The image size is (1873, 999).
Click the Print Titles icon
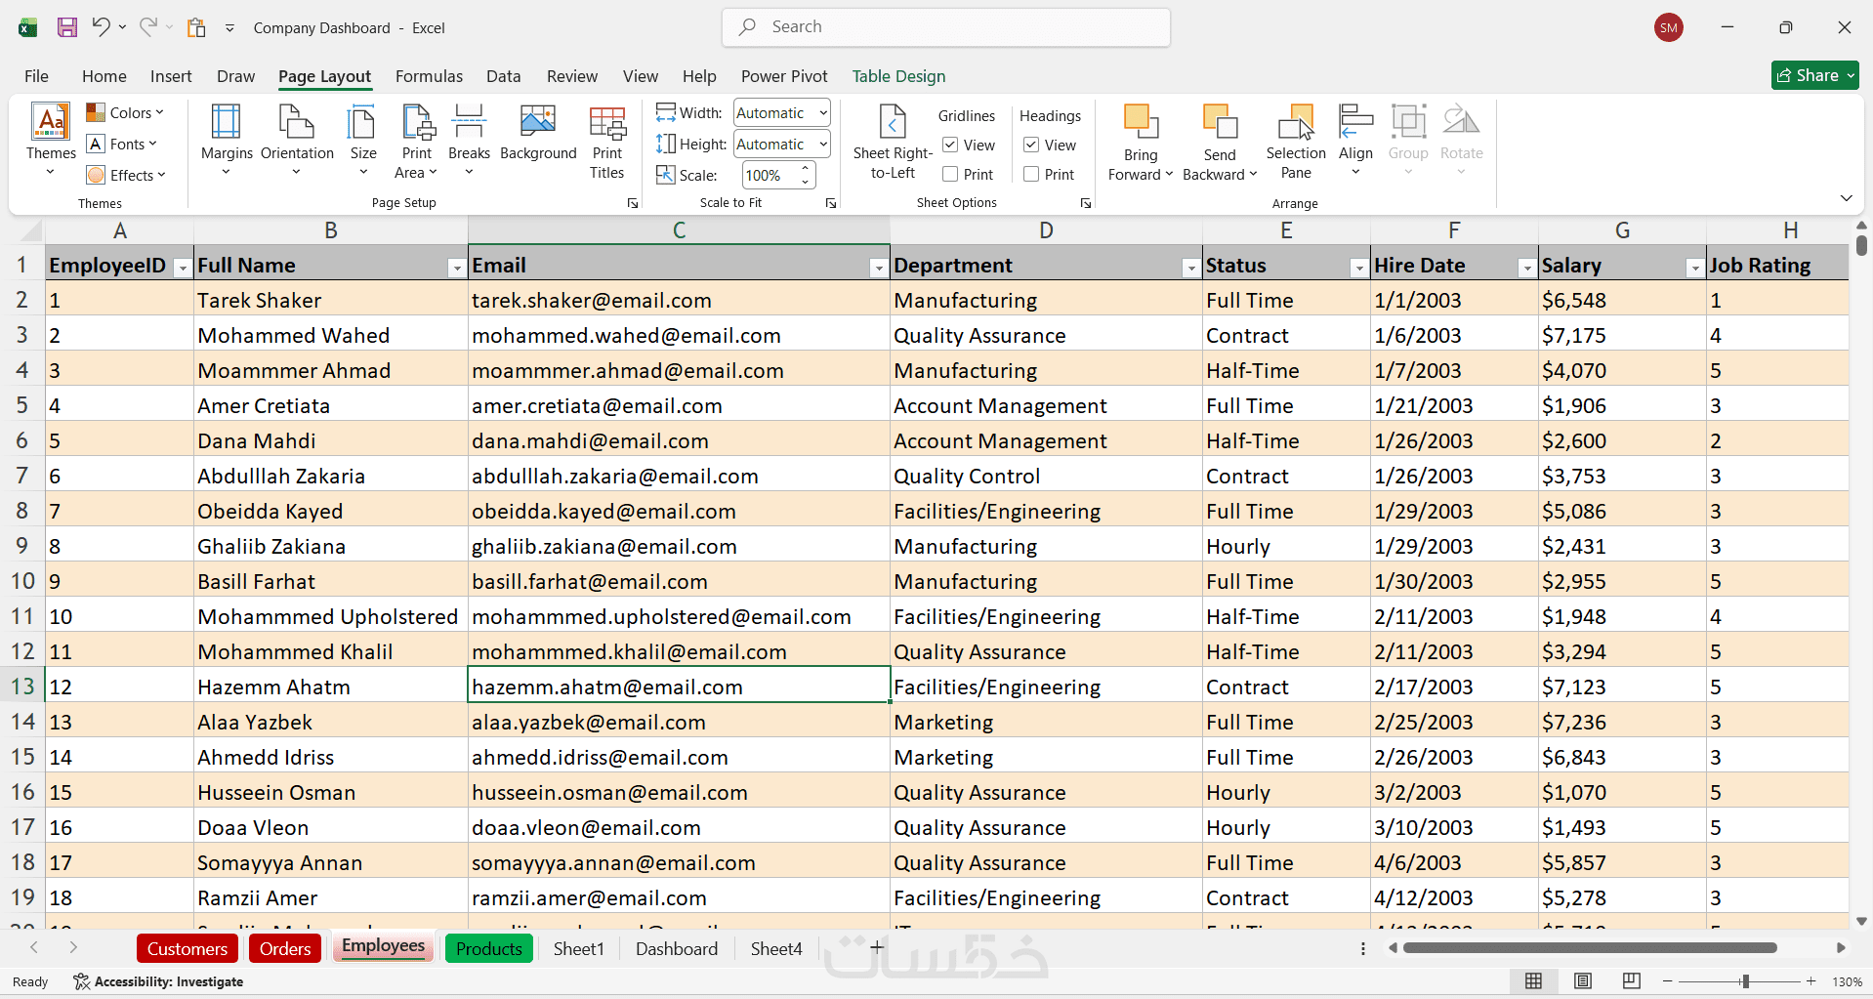tap(606, 142)
